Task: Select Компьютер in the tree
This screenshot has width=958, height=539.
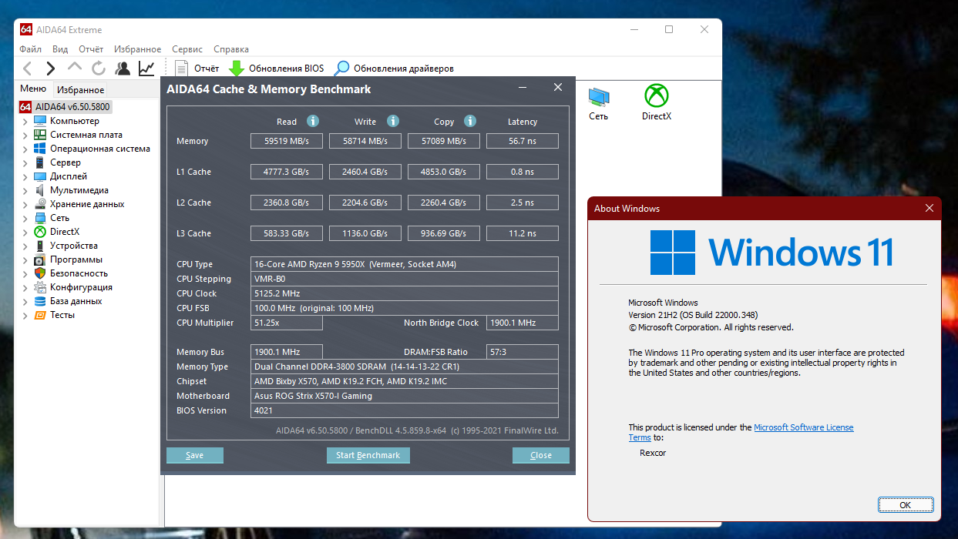Action: (x=75, y=121)
